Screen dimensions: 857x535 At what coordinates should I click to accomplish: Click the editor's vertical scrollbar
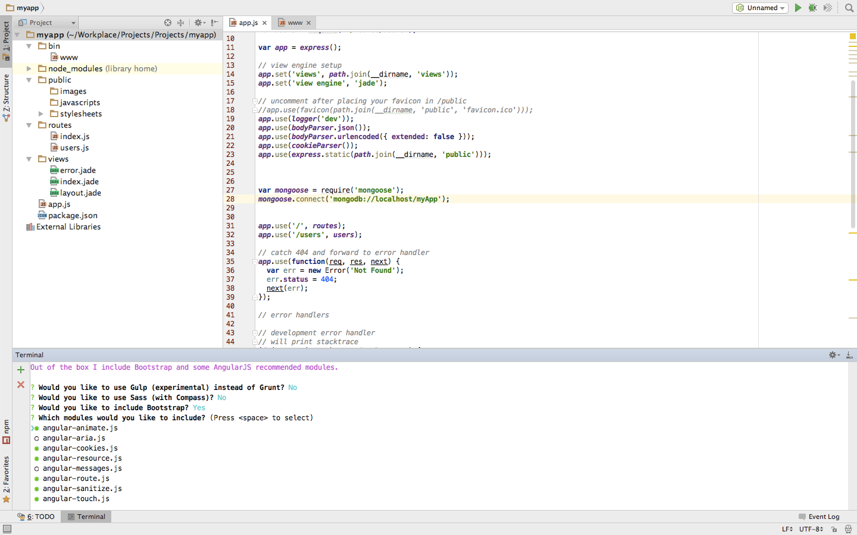[853, 155]
